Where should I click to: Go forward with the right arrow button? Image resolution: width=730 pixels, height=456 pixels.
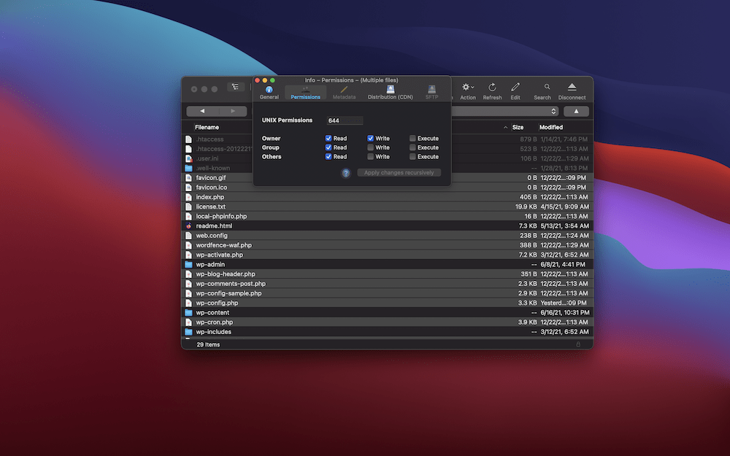coord(232,111)
